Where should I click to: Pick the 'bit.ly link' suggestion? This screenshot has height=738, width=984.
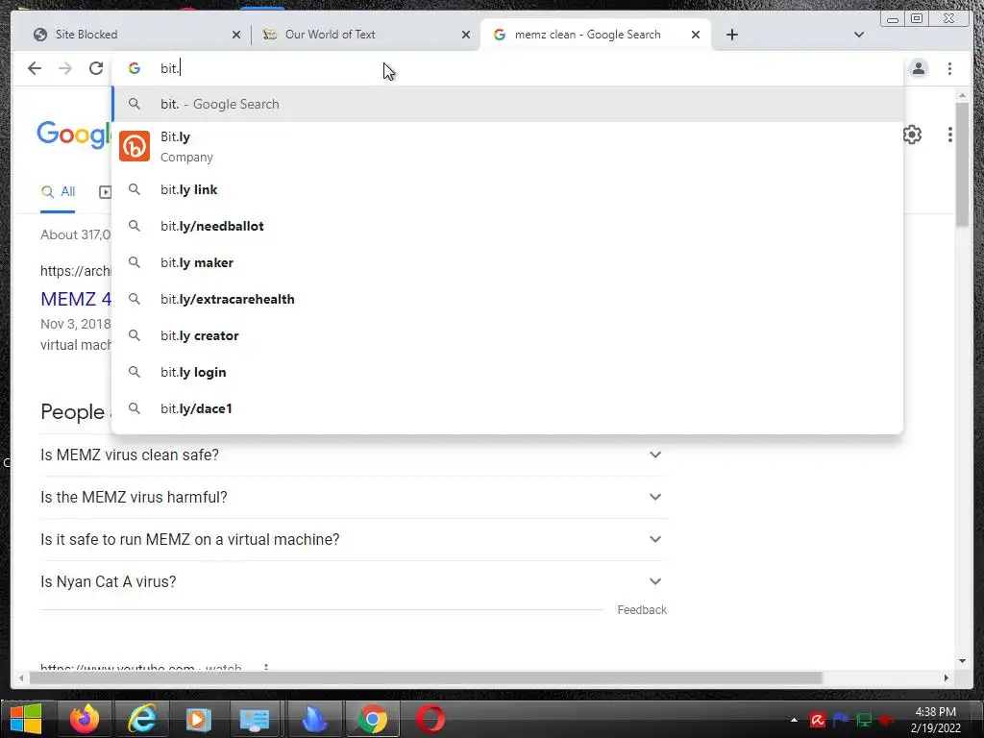(507, 189)
